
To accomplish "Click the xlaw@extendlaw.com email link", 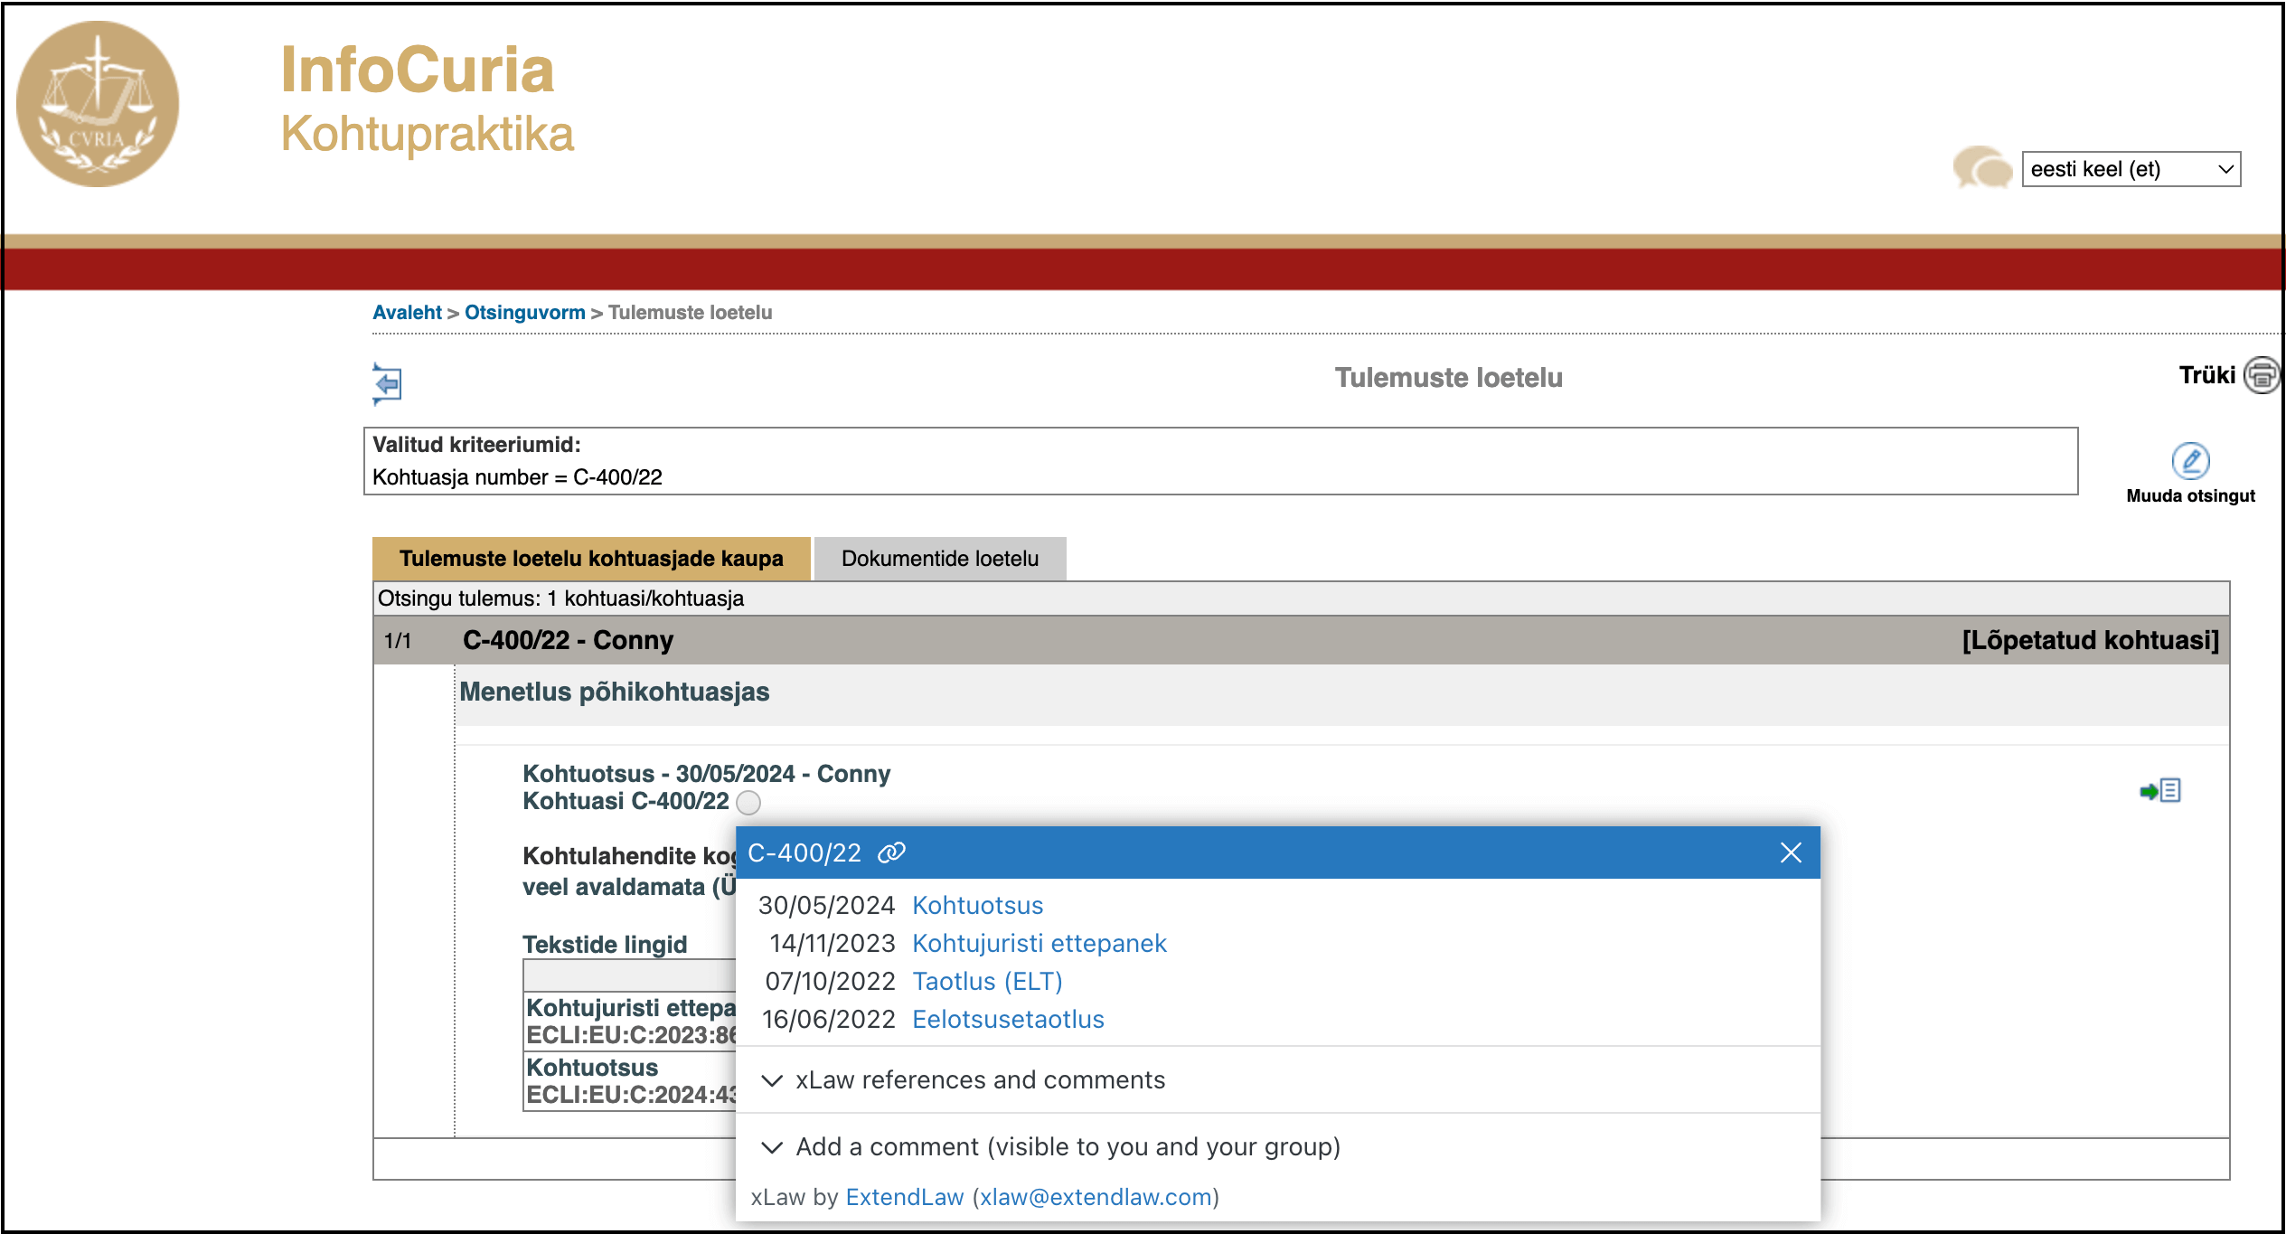I will [1096, 1197].
